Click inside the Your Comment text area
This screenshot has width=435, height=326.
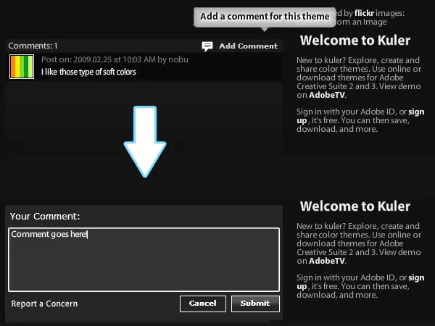click(144, 259)
